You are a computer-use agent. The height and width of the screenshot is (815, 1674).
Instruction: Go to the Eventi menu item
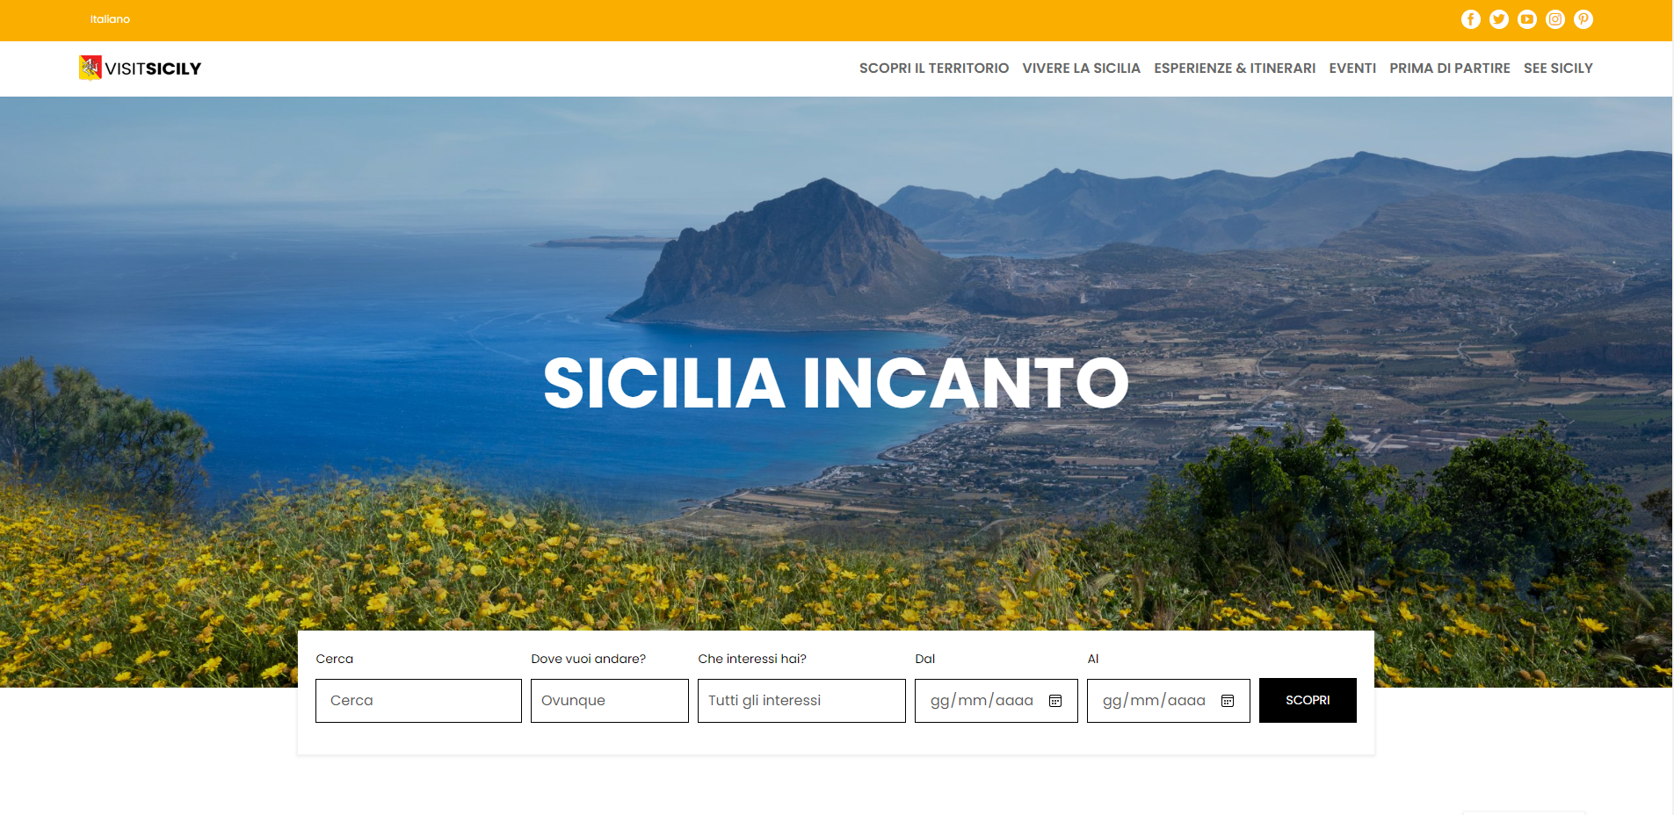point(1352,69)
